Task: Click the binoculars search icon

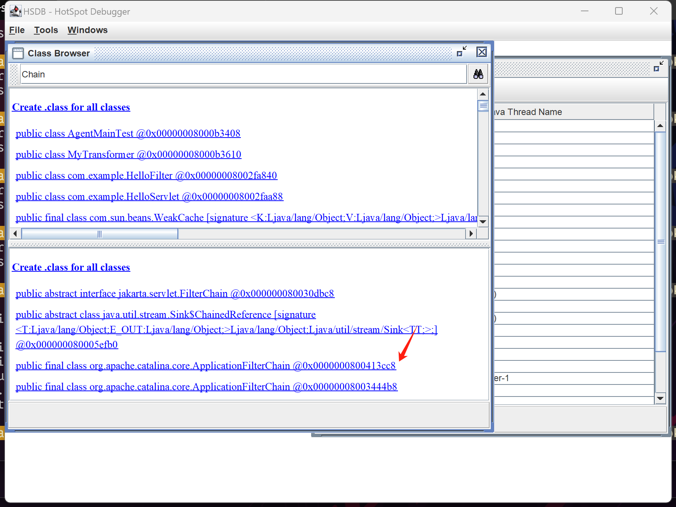Action: (478, 74)
